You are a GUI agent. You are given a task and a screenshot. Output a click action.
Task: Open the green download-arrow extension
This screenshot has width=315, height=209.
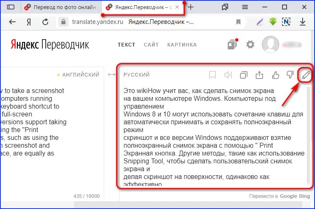click(x=273, y=21)
